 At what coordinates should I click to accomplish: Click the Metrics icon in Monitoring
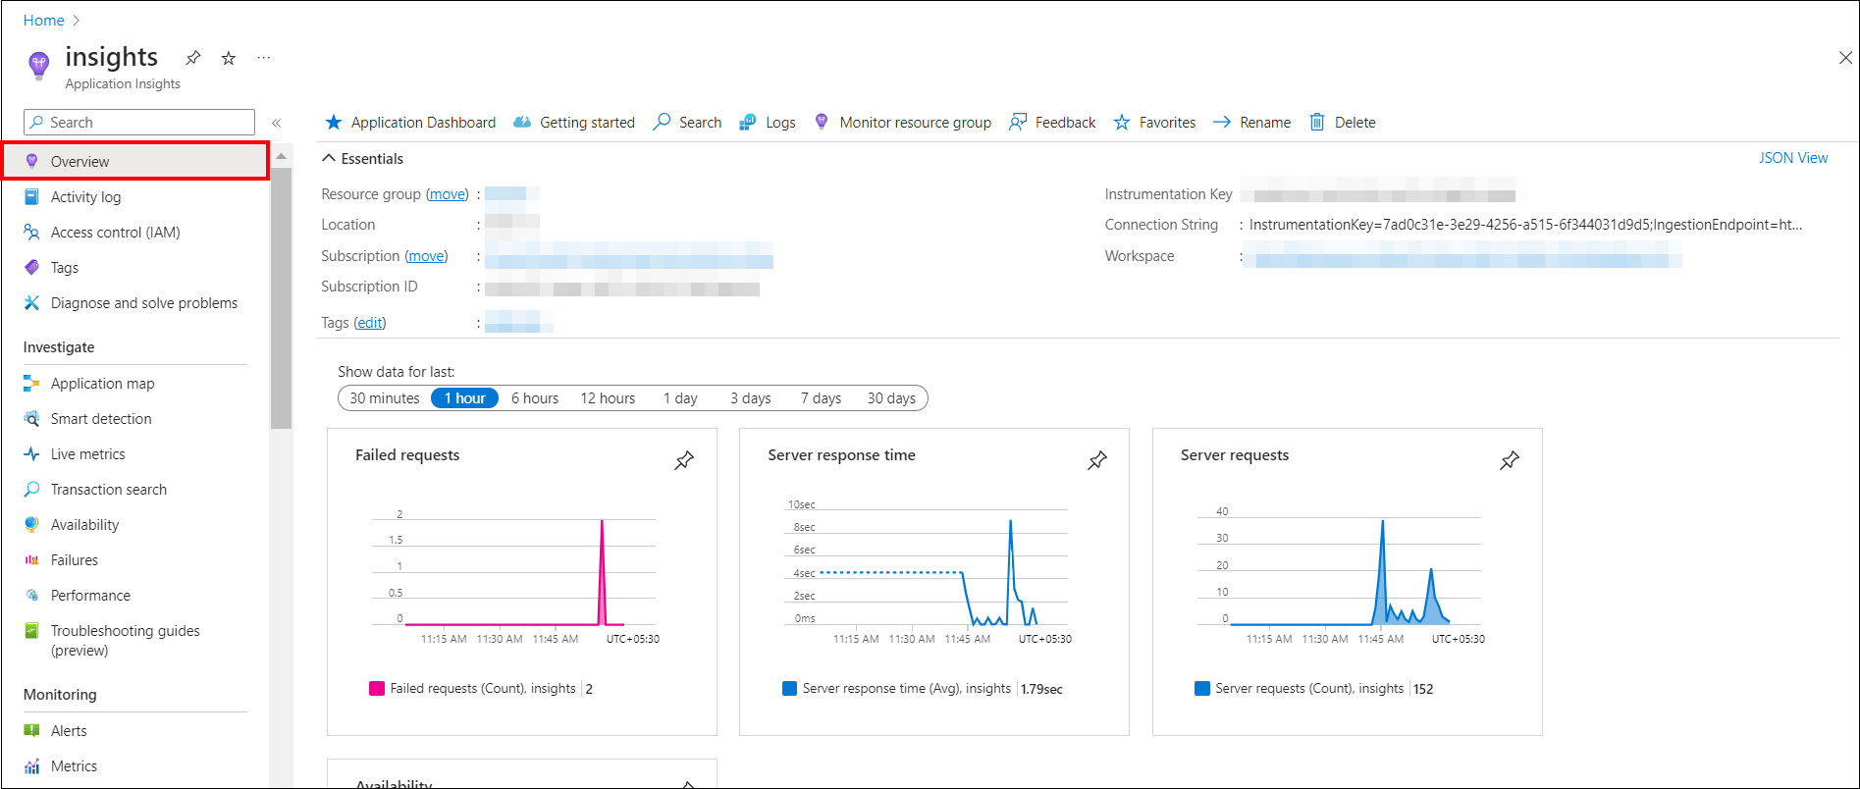coord(31,766)
